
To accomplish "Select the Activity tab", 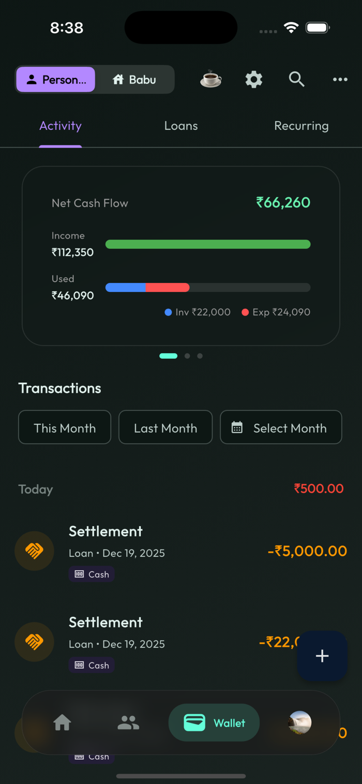I will pyautogui.click(x=61, y=126).
